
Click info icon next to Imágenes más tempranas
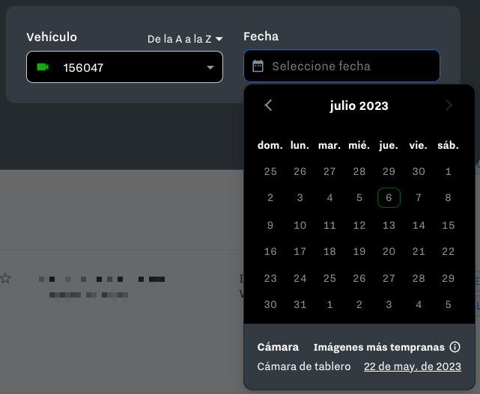coord(454,347)
